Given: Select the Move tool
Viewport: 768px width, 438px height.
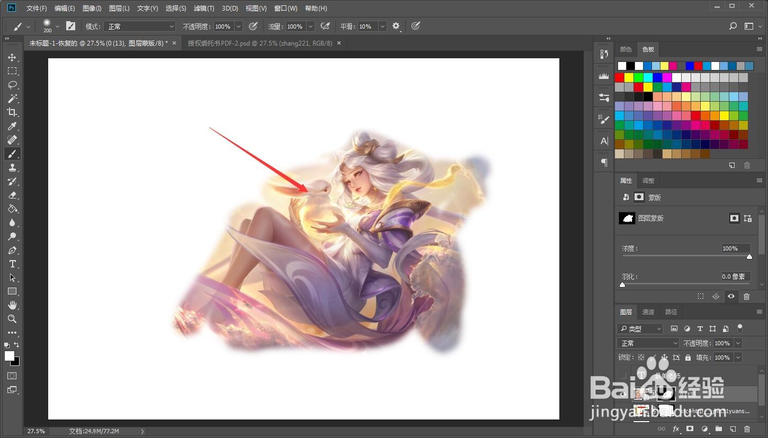Looking at the screenshot, I should (12, 57).
